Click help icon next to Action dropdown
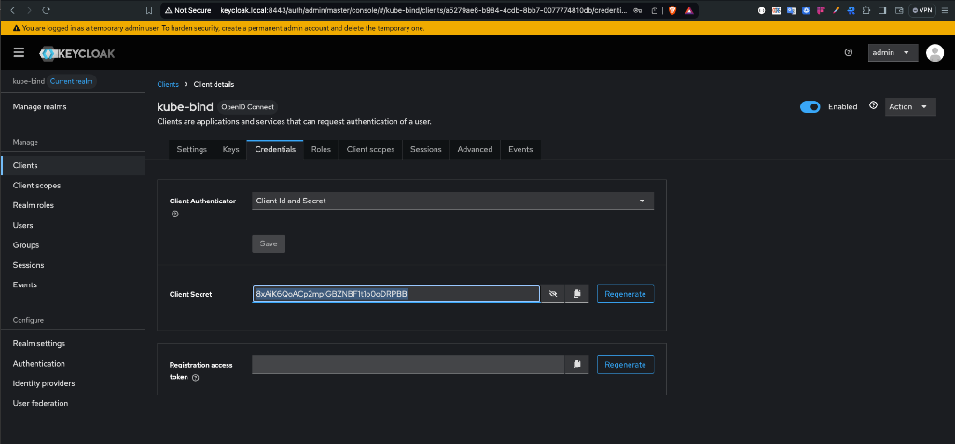 [873, 106]
